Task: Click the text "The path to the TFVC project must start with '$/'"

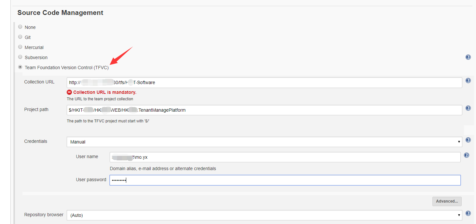Action: pyautogui.click(x=108, y=121)
